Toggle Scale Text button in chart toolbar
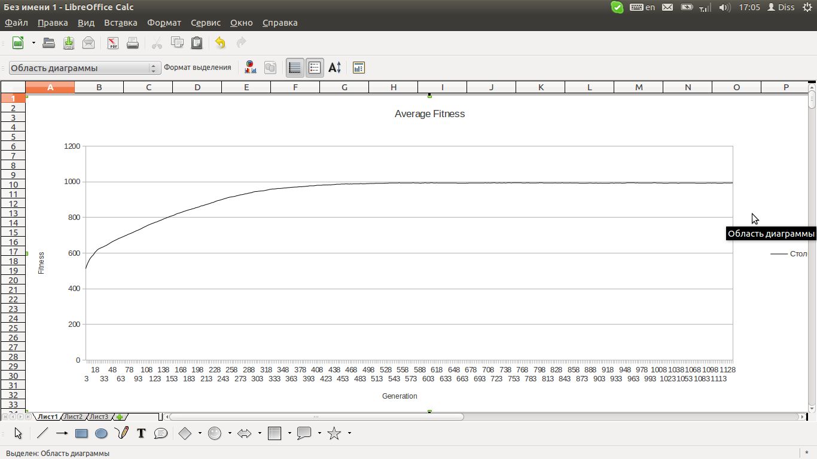Screen dimensions: 817x459 click(335, 68)
